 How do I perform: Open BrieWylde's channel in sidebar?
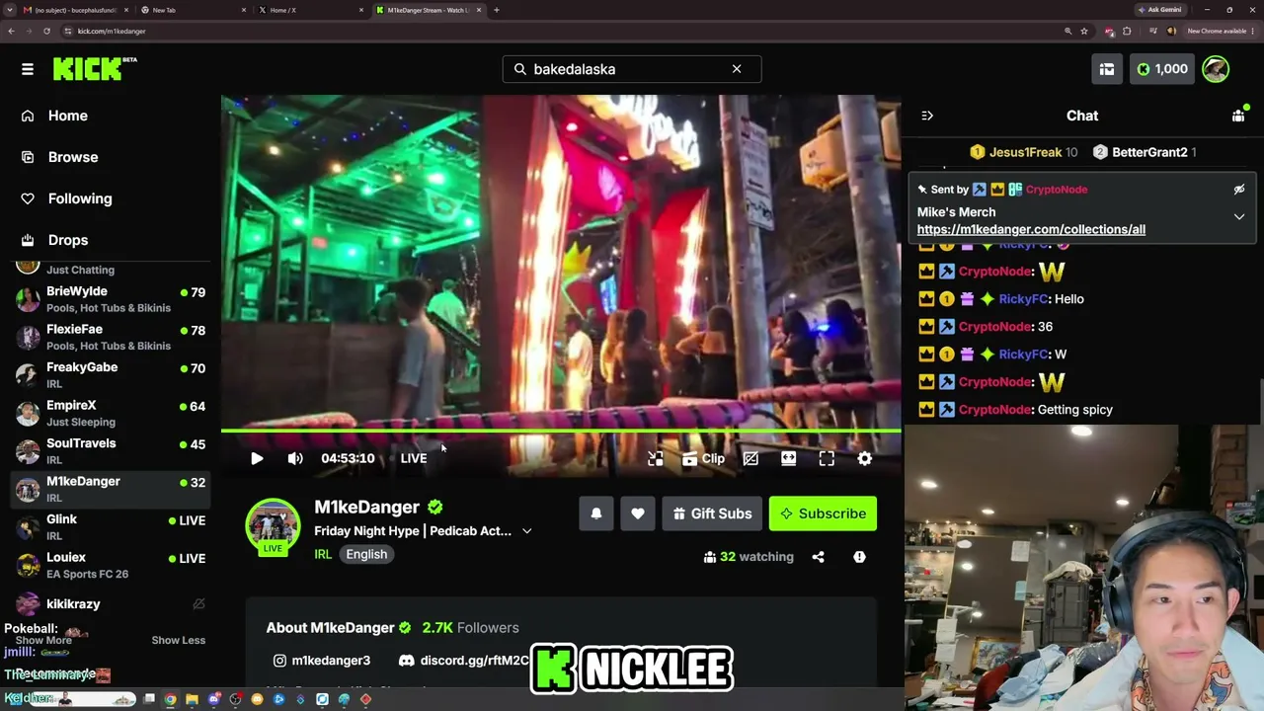click(111, 299)
